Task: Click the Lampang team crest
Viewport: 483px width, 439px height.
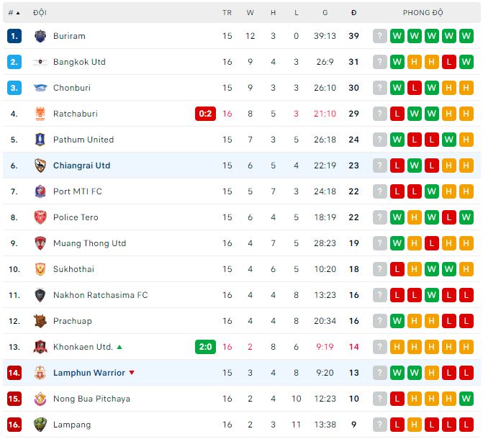Action: 40,425
